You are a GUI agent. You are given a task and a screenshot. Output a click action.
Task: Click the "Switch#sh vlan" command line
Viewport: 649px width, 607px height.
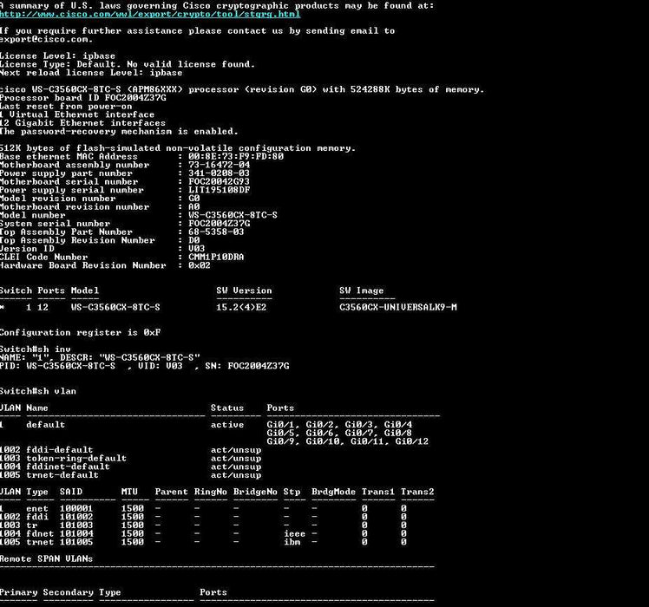tap(39, 391)
